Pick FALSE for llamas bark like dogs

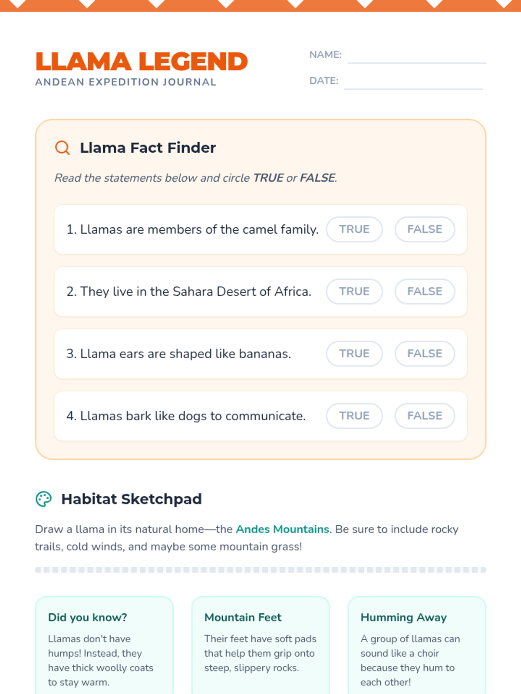pos(424,416)
